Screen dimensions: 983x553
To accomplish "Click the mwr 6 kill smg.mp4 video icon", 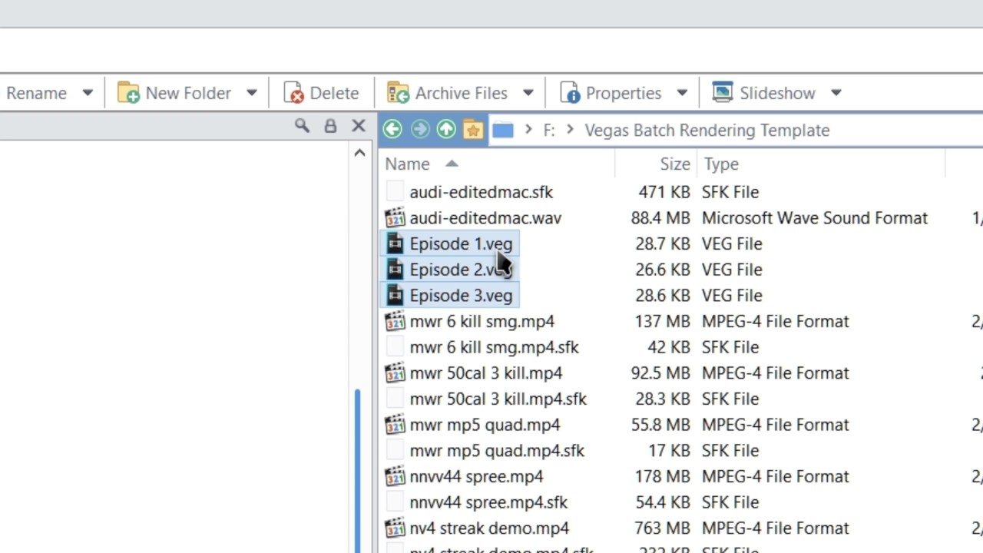I will point(395,322).
